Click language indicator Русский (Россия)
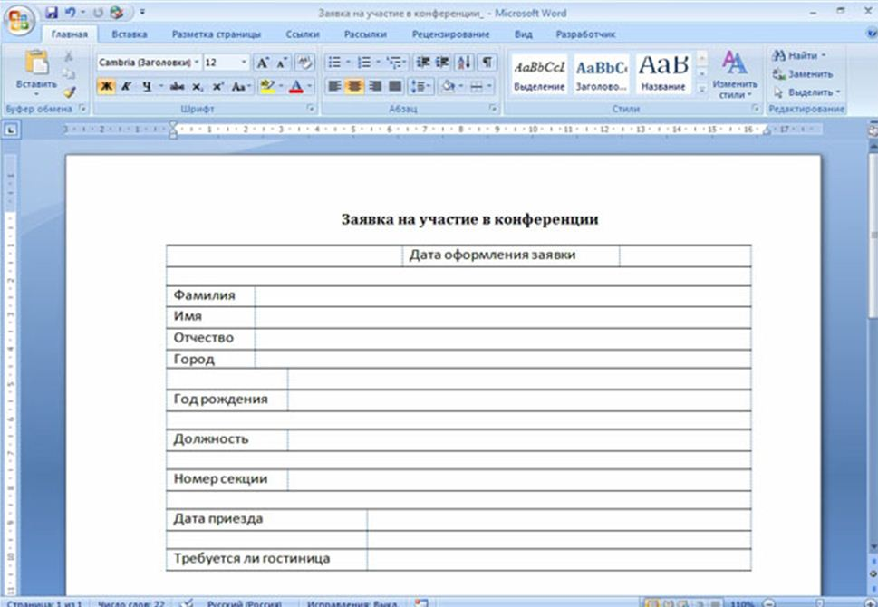 [x=244, y=603]
